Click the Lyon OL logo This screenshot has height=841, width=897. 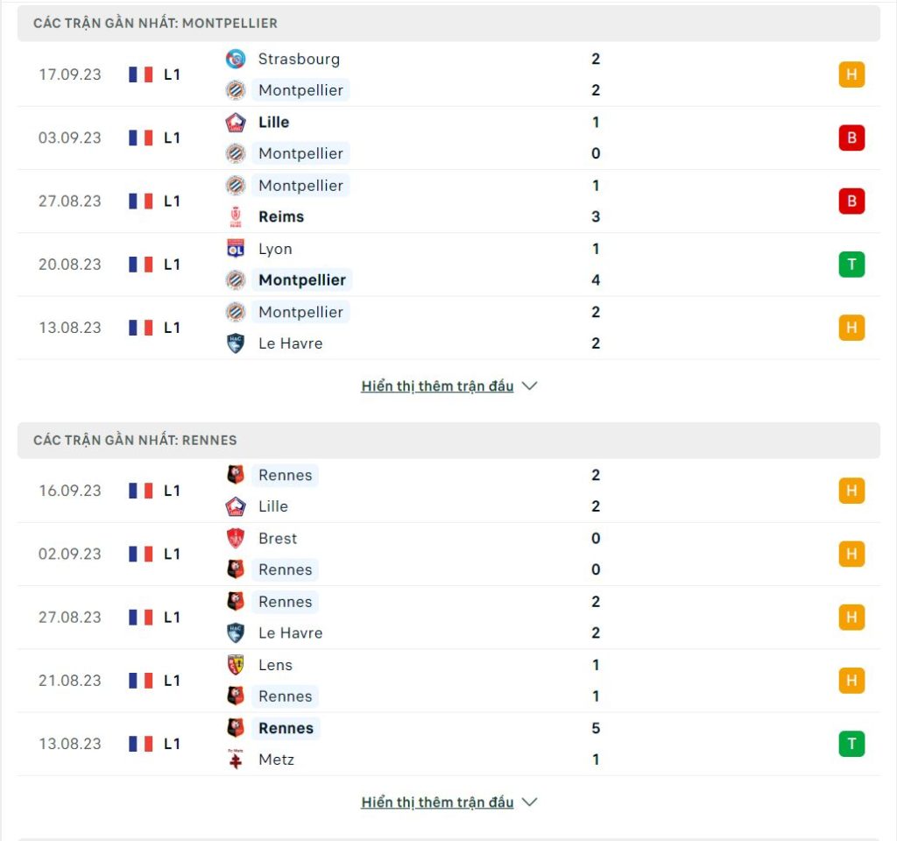click(x=235, y=249)
